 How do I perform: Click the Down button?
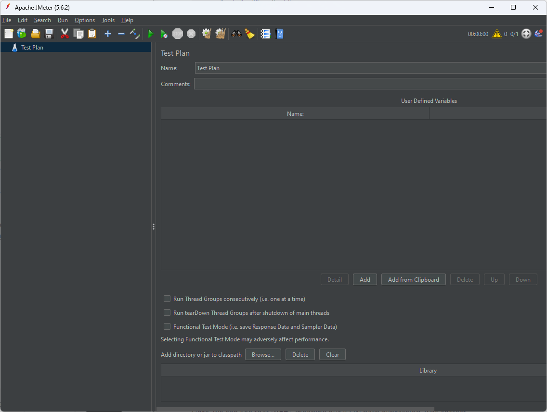[x=523, y=280]
